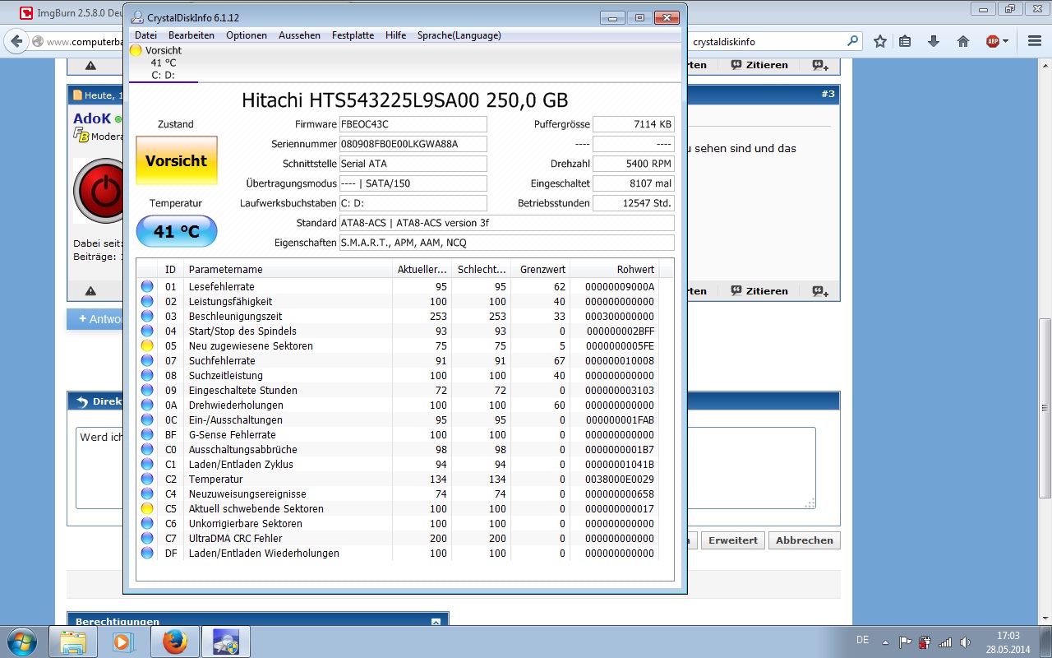This screenshot has width=1052, height=658.
Task: Click the forum Antworten button
Action: [95, 319]
